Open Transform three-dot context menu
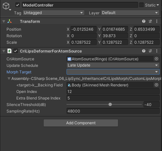 click(157, 21)
